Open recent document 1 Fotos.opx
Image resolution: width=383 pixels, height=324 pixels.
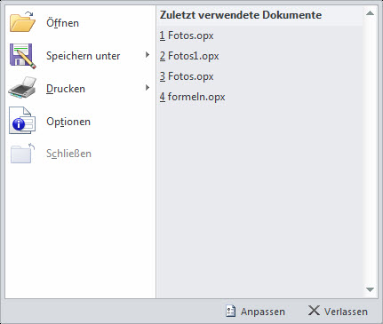tap(187, 36)
